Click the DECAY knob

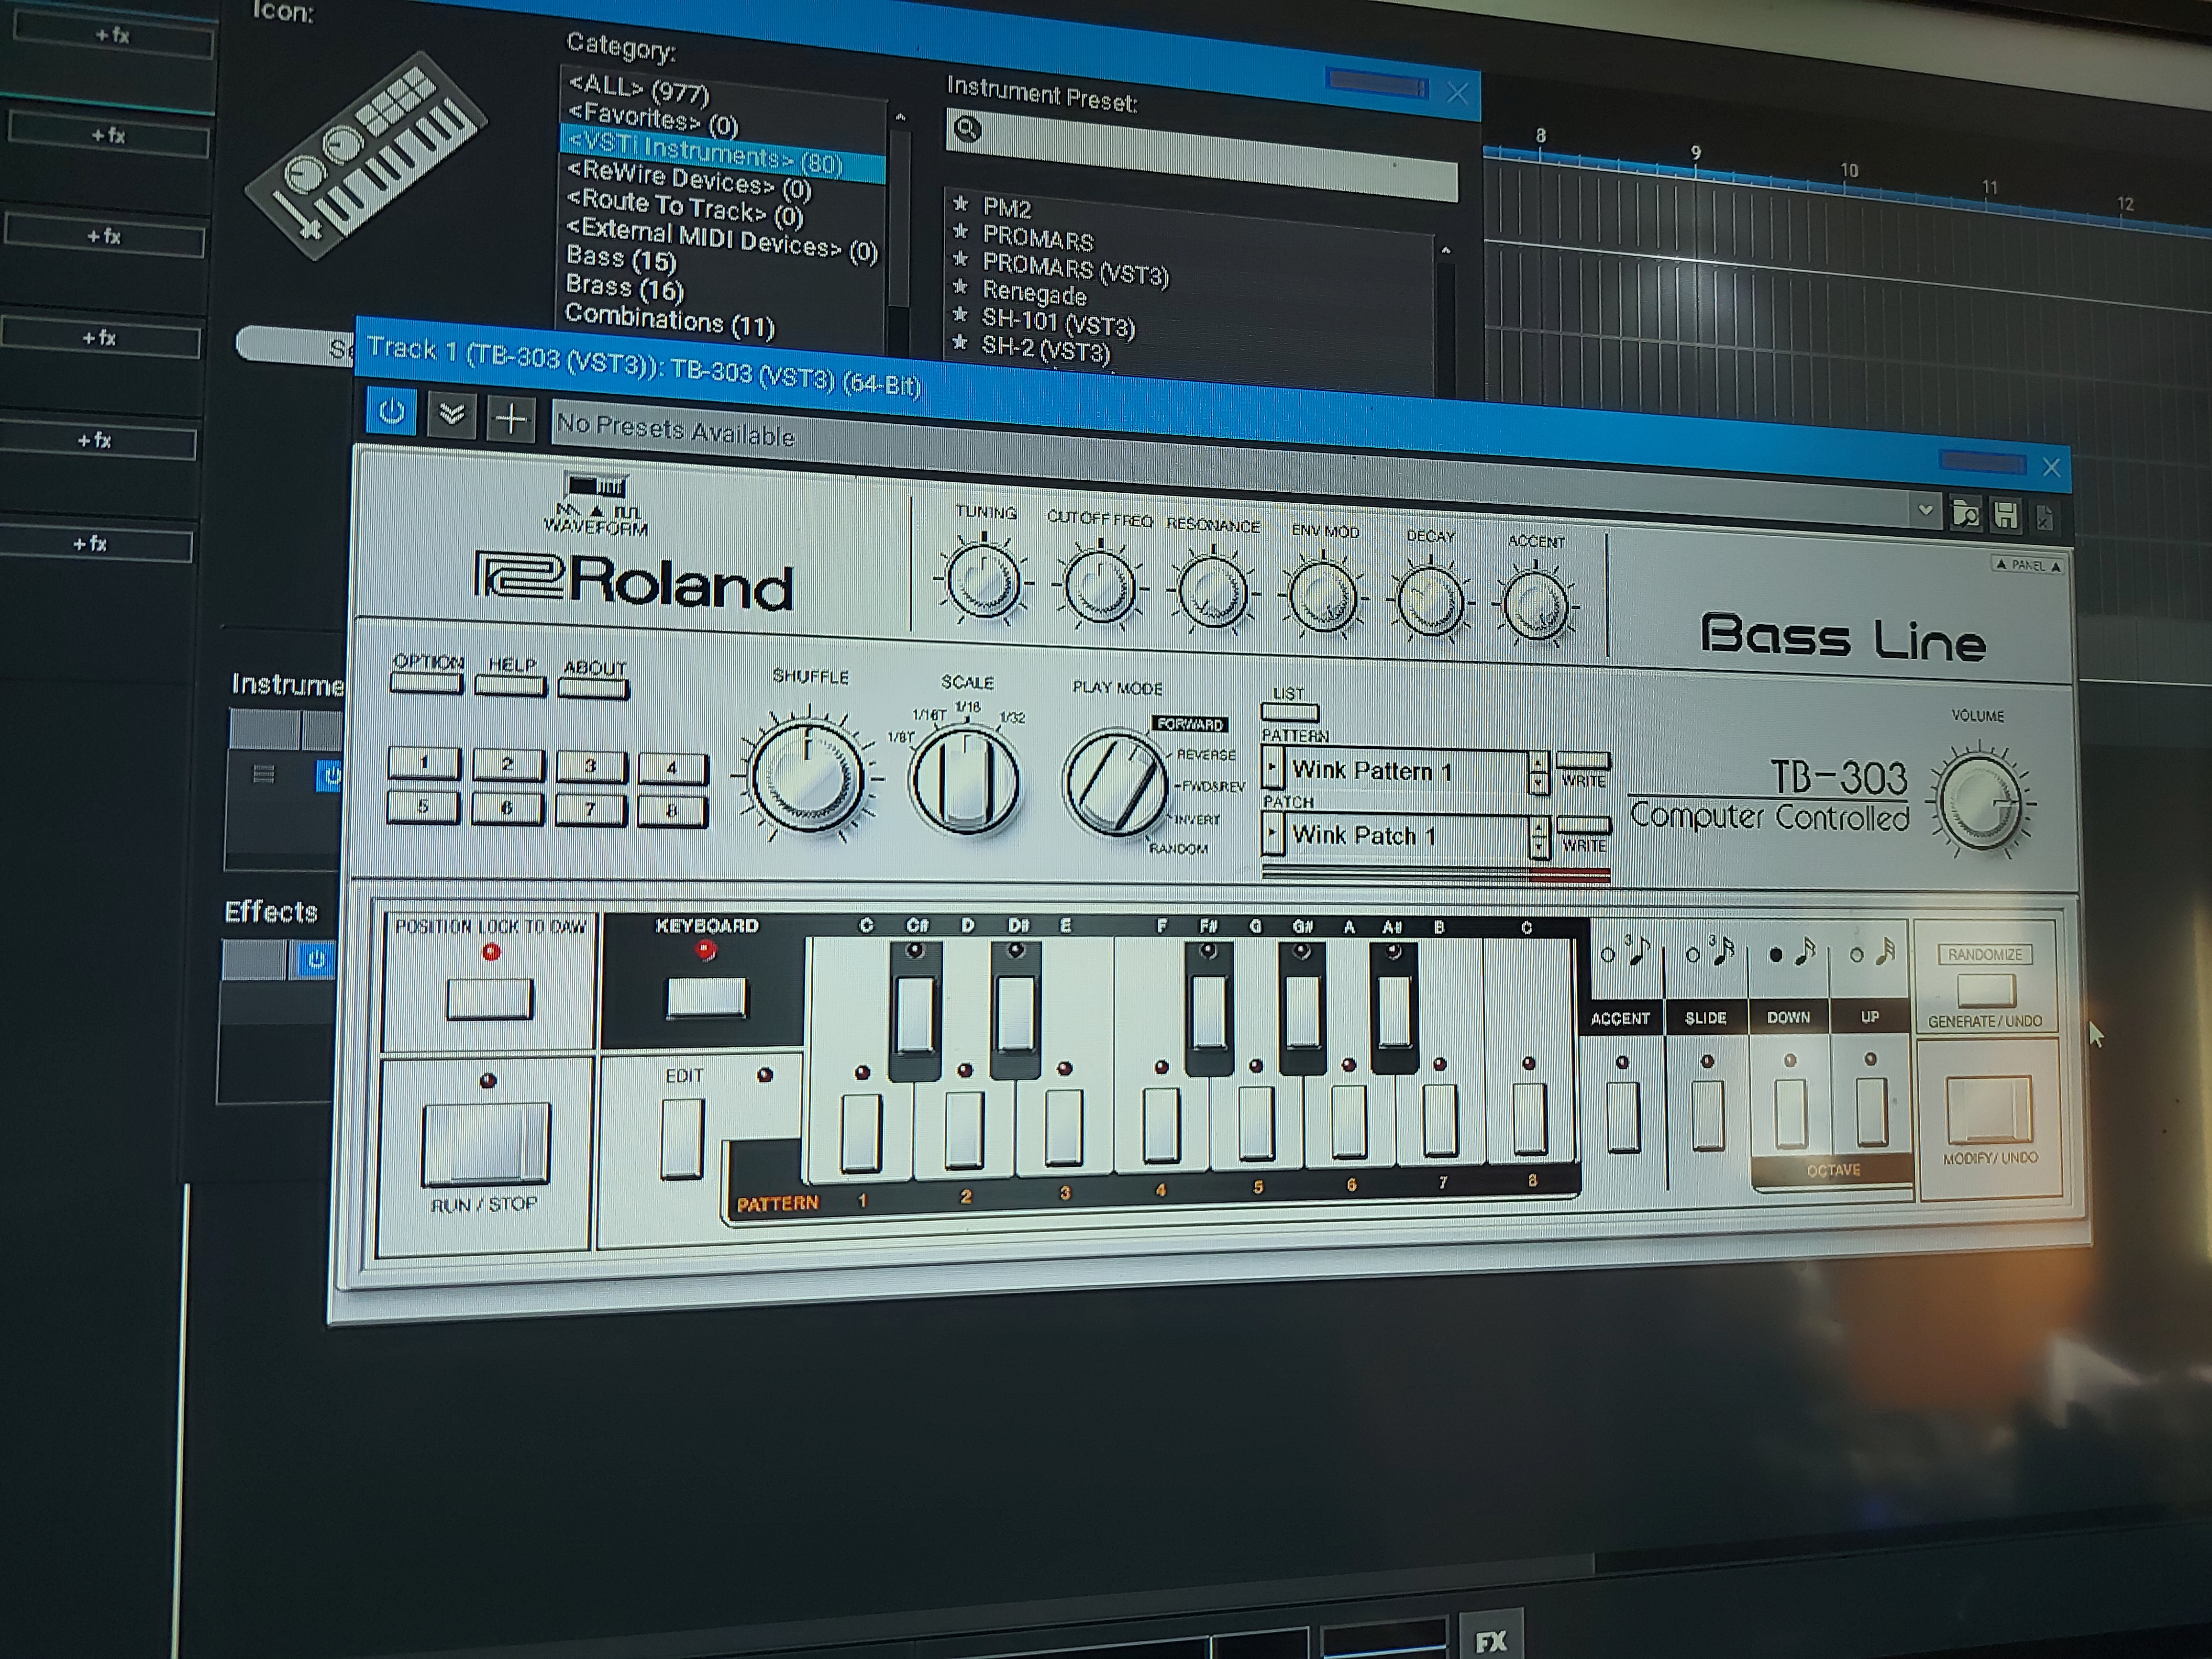(x=1430, y=601)
